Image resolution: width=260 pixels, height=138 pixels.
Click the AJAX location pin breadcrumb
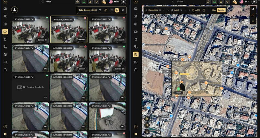click(196, 10)
